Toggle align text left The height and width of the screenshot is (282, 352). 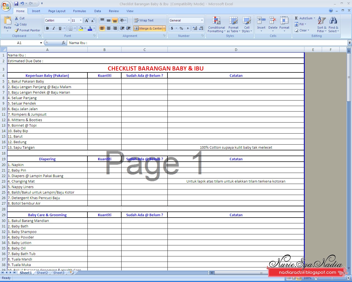point(102,28)
